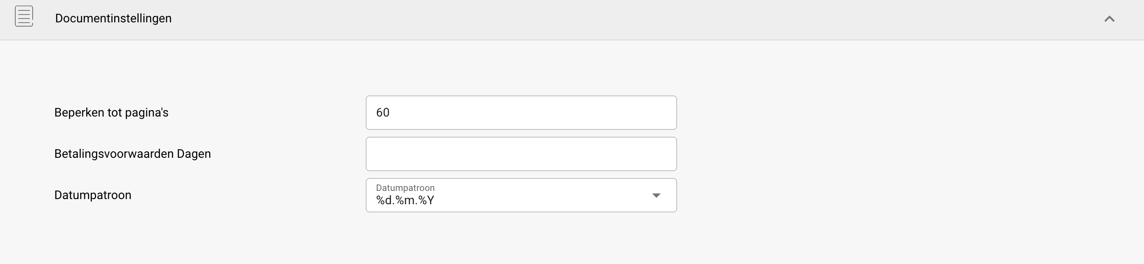
Task: Click the value 60 in the page limit field
Action: [x=382, y=113]
